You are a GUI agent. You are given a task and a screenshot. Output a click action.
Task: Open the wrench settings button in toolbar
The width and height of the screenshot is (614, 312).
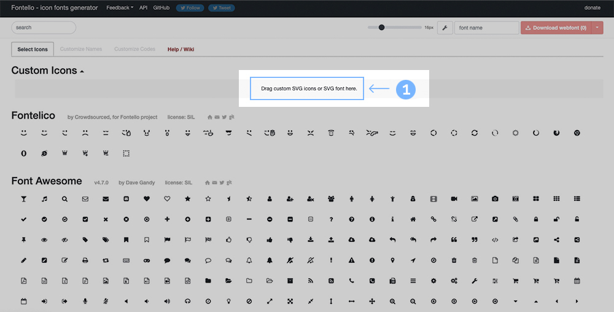click(x=445, y=28)
